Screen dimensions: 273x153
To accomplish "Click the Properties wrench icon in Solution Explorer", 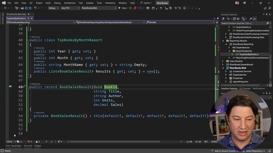I will click(x=250, y=19).
